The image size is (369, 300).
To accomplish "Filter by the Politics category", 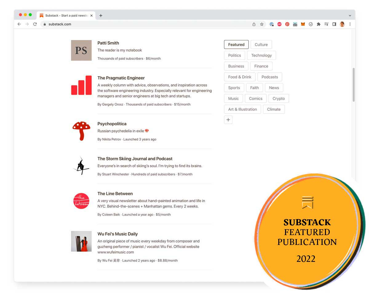I will pyautogui.click(x=235, y=55).
